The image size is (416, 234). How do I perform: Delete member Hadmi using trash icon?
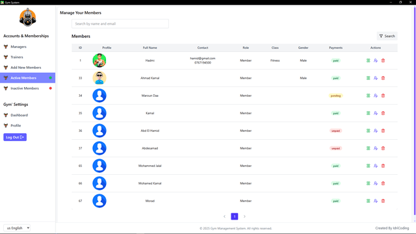coord(383,60)
